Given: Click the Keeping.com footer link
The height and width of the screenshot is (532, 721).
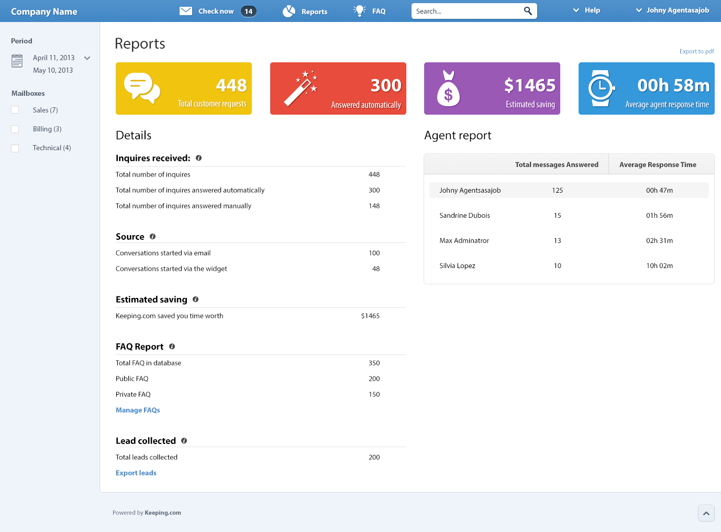Looking at the screenshot, I should 163,513.
